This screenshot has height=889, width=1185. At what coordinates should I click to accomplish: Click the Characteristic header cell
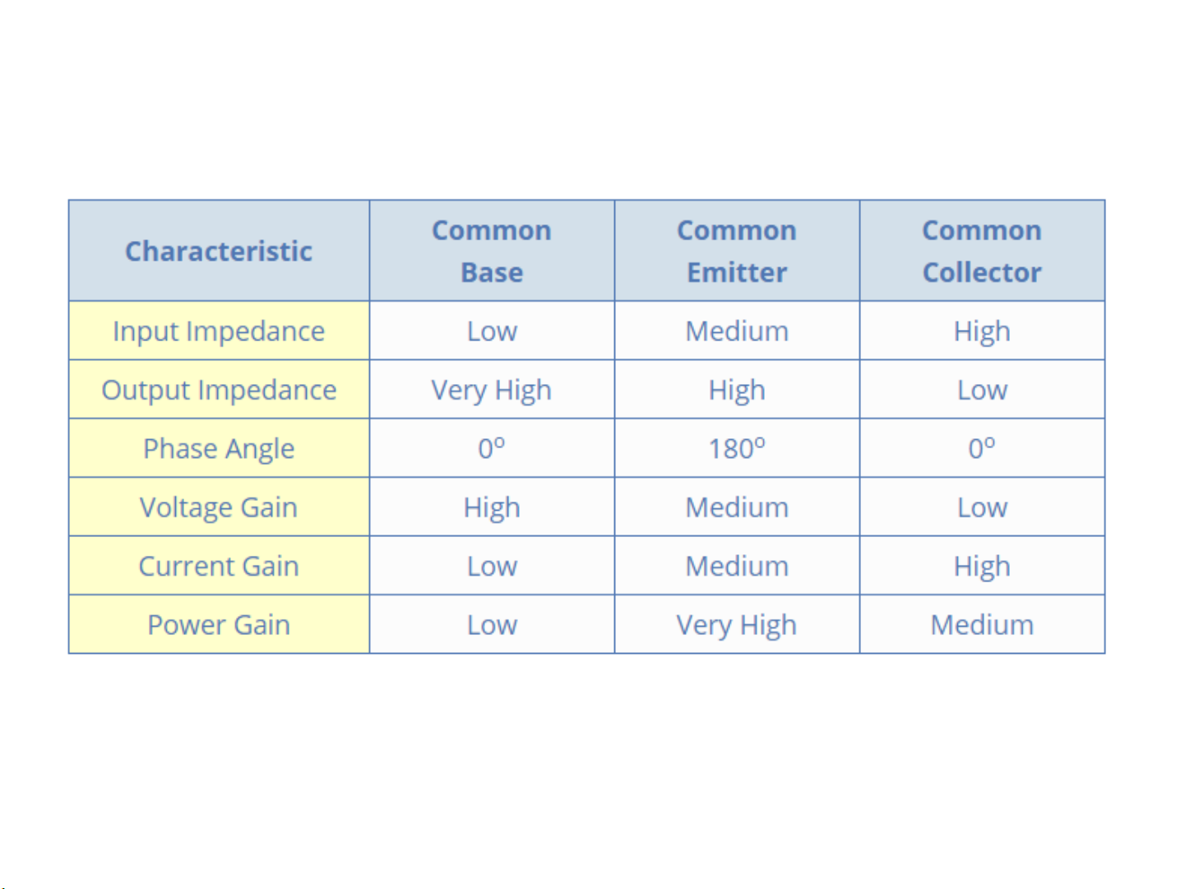[219, 251]
